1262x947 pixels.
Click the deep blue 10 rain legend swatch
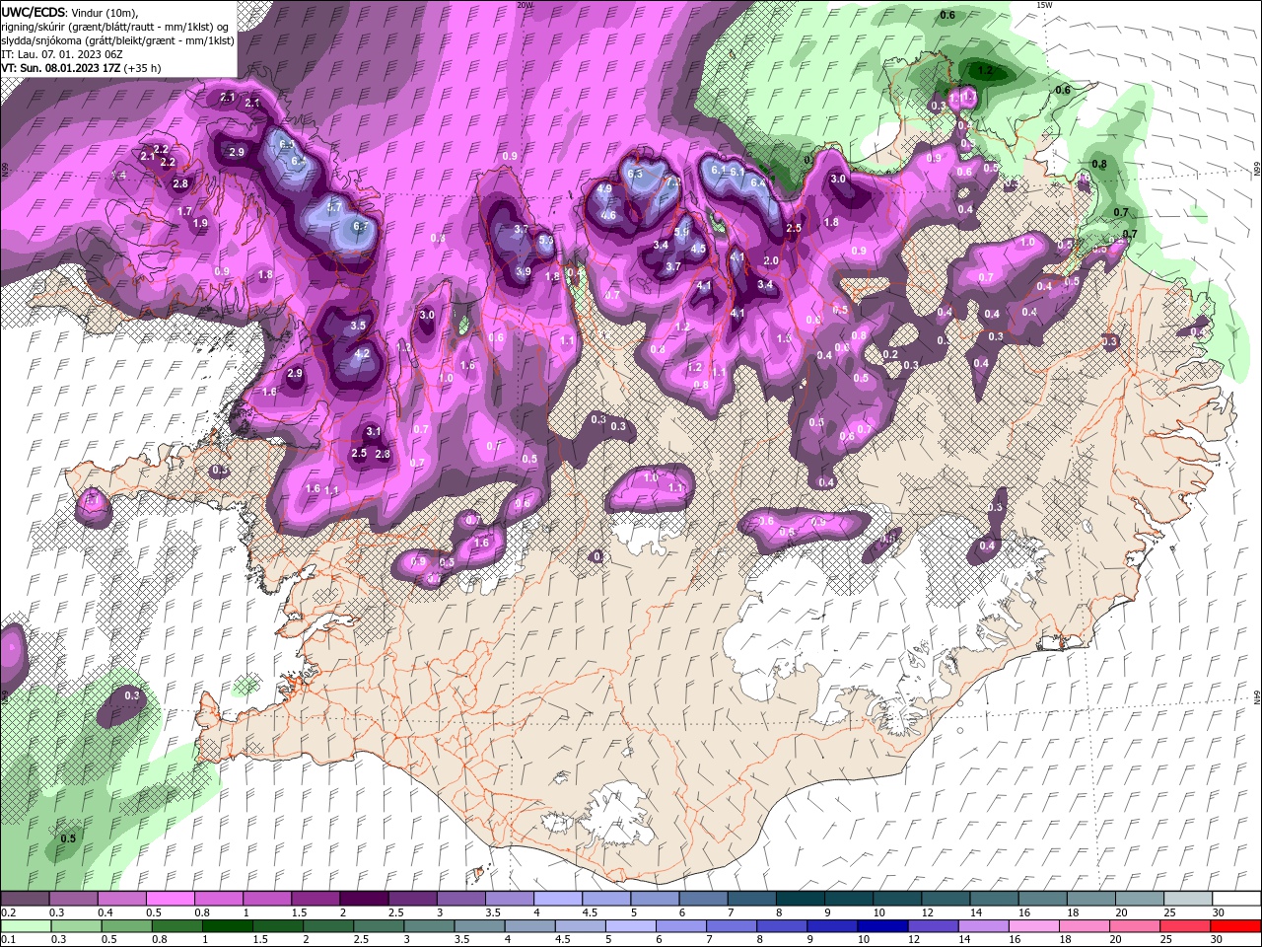tap(881, 926)
